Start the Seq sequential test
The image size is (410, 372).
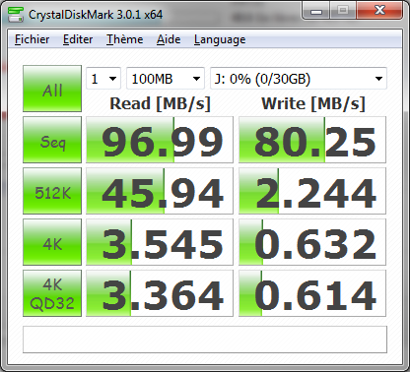point(52,140)
